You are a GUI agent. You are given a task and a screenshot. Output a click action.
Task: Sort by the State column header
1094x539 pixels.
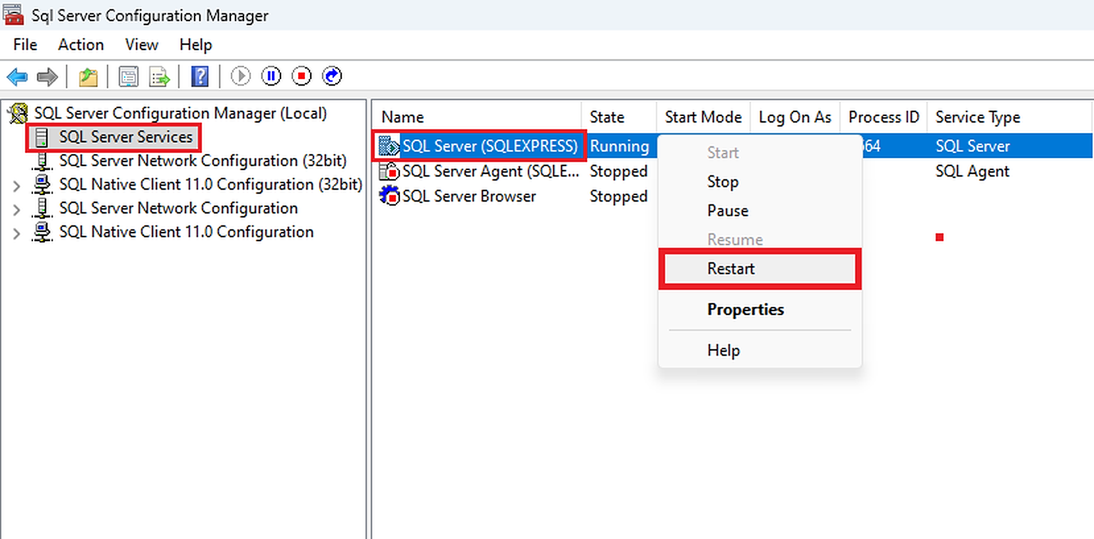click(x=619, y=117)
